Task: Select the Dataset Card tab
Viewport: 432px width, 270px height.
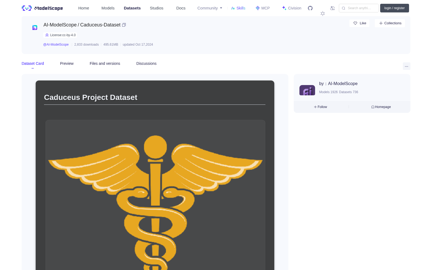Action: coord(33,63)
